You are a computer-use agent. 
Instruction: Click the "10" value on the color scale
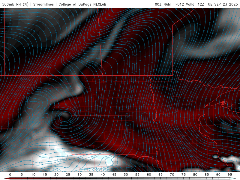[33, 175]
